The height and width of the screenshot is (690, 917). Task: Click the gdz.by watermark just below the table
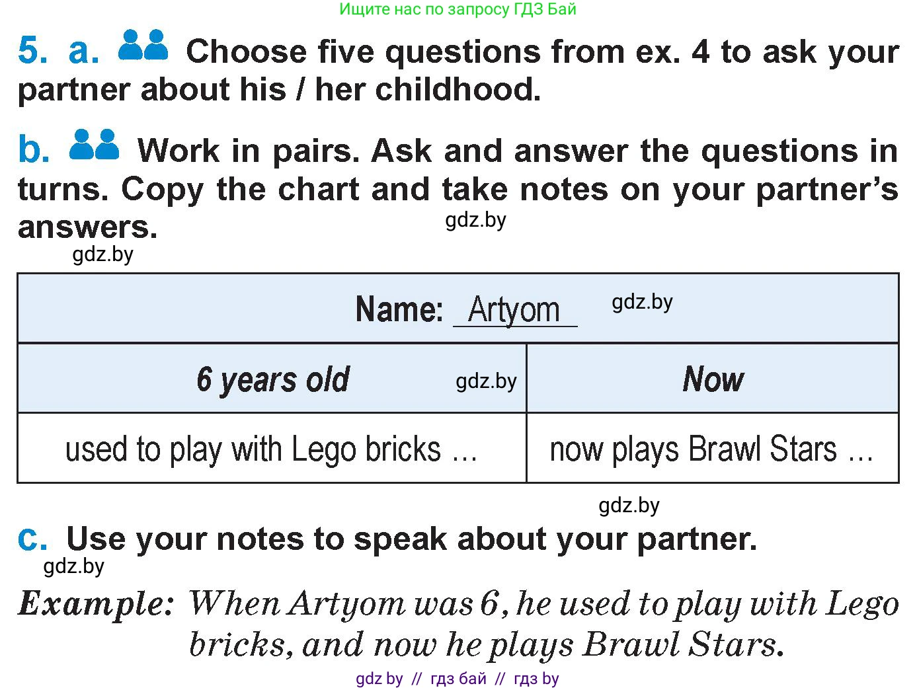coord(629,506)
